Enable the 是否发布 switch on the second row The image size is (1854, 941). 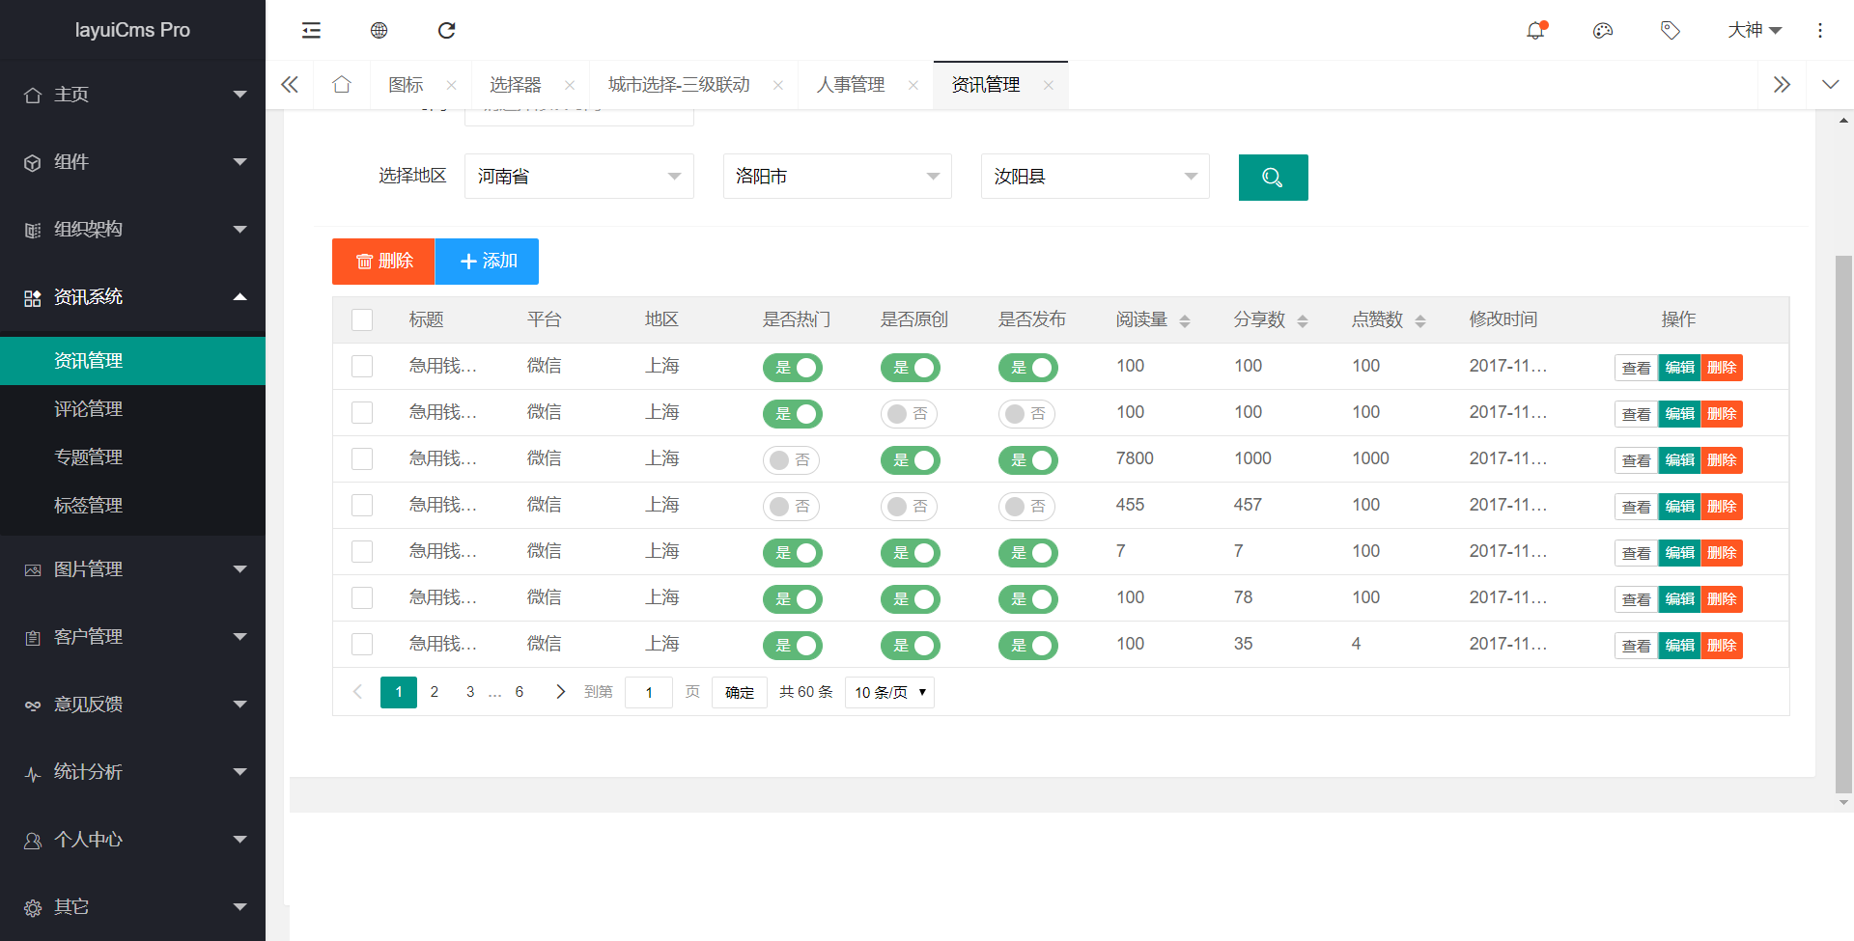click(1026, 413)
